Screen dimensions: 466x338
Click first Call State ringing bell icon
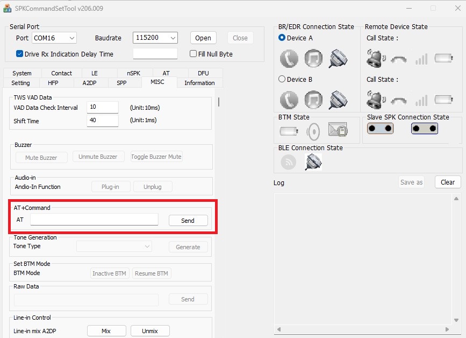coord(376,58)
